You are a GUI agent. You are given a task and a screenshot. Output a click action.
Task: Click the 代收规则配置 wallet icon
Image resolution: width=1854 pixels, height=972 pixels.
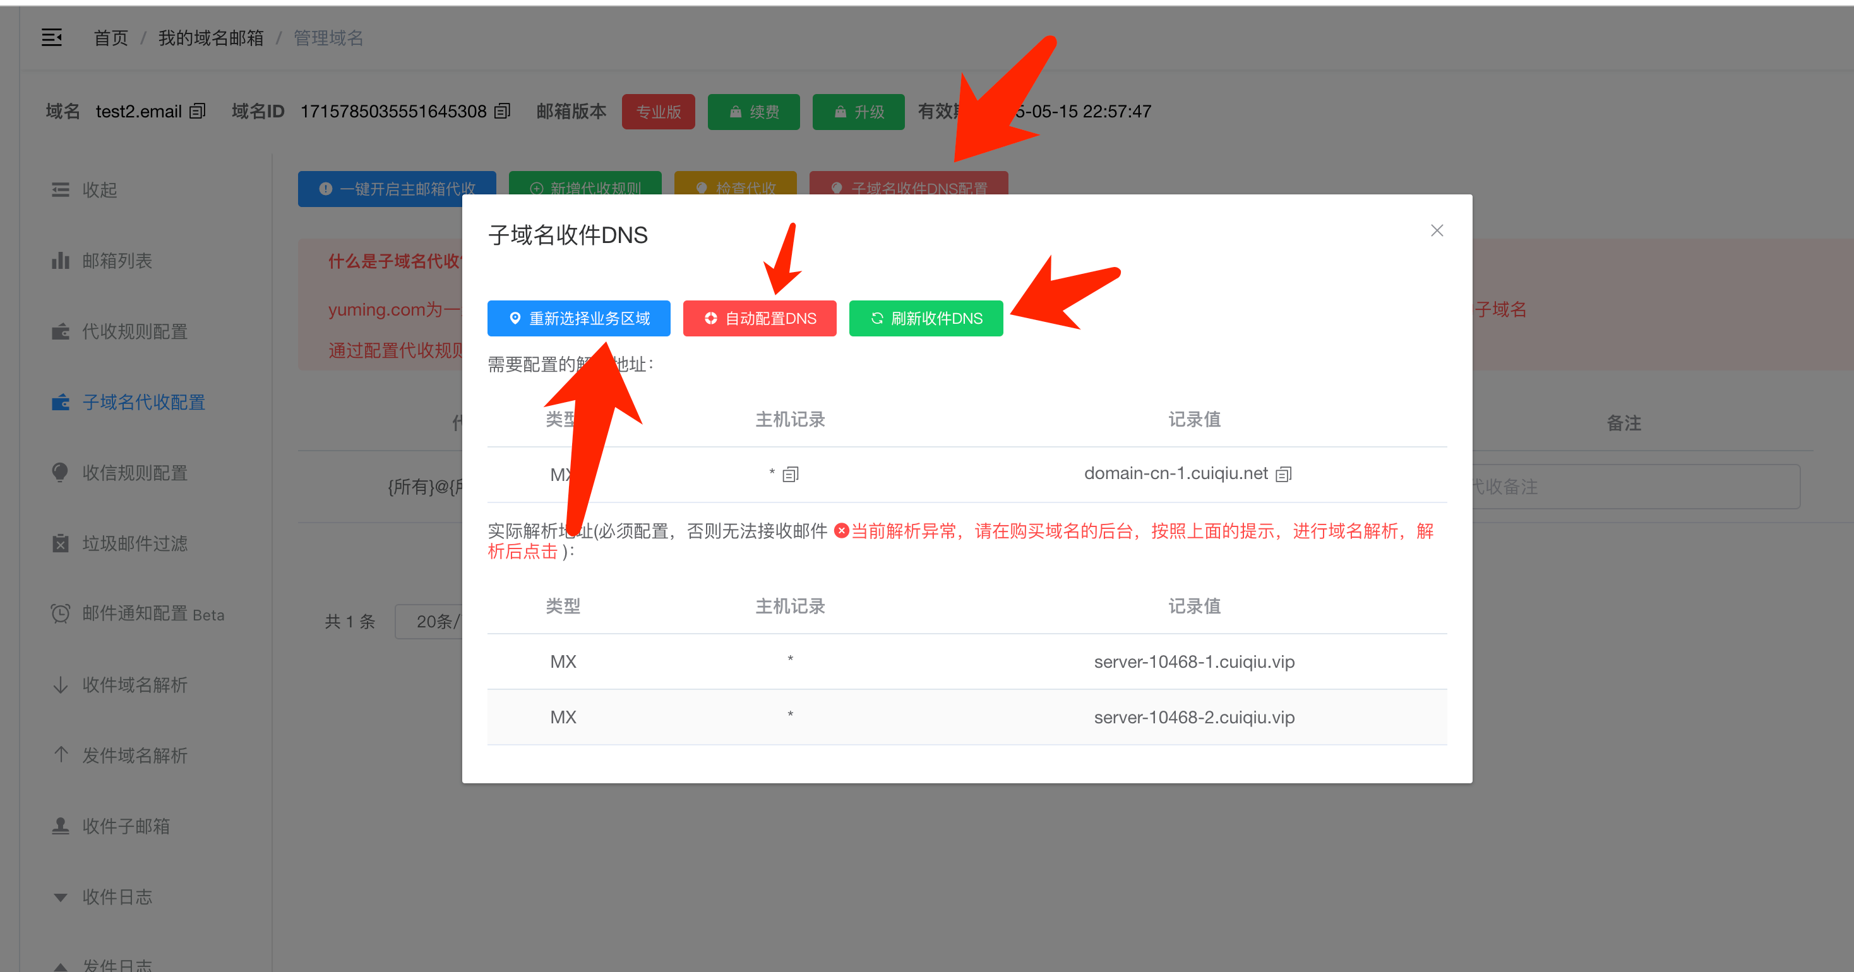[x=61, y=331]
